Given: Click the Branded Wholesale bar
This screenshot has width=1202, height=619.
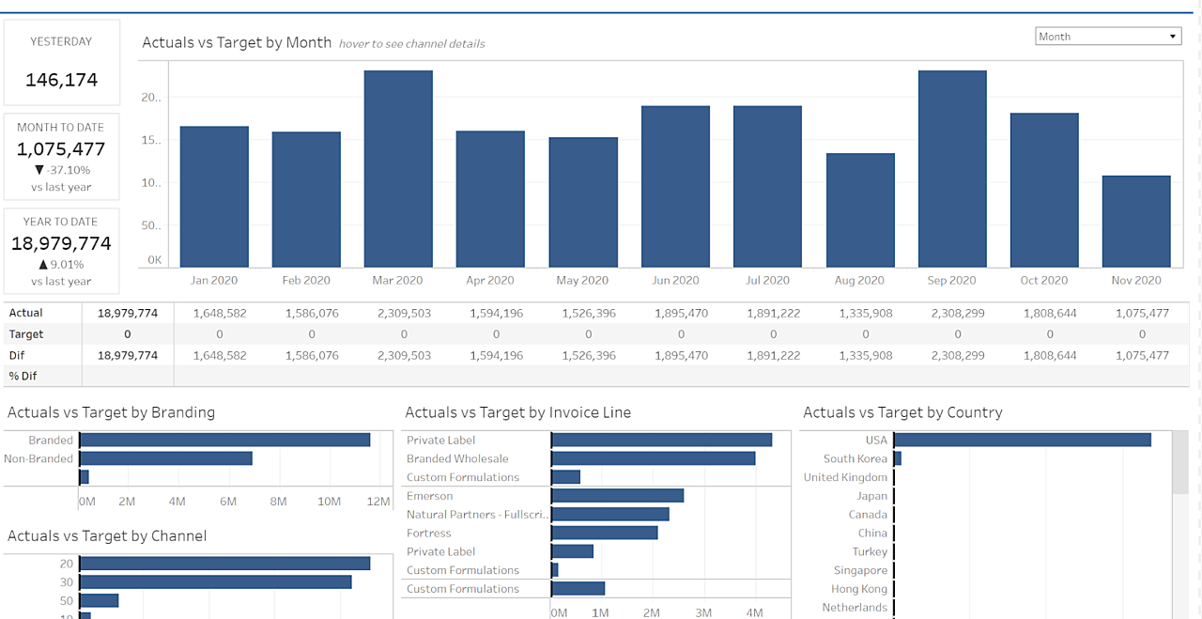Looking at the screenshot, I should 653,458.
